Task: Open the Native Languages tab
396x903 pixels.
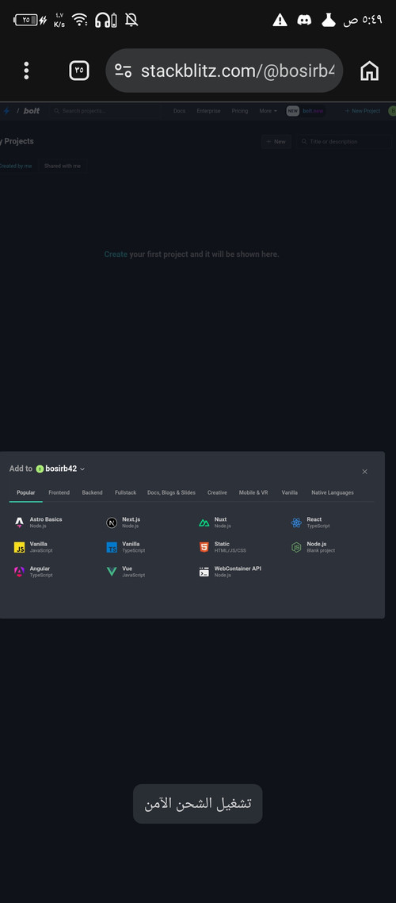Action: click(x=333, y=492)
